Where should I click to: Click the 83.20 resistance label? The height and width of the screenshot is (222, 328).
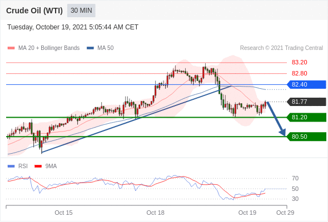pos(299,62)
